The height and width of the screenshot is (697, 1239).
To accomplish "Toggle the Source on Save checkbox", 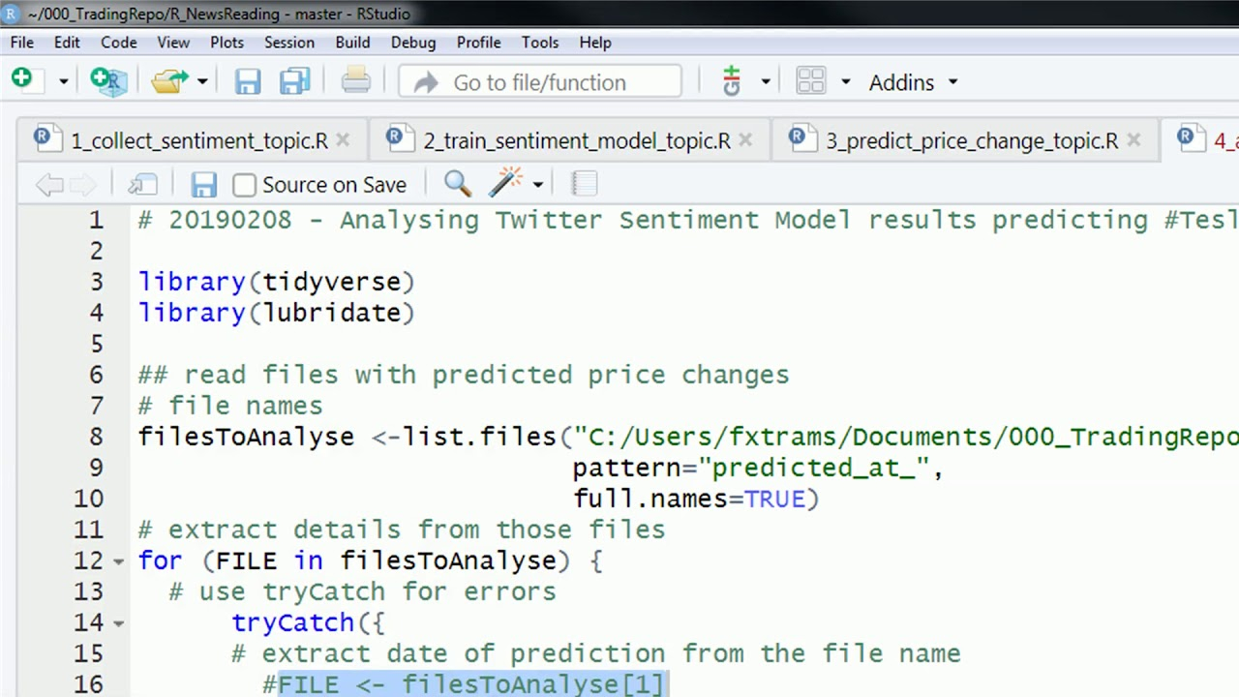I will click(244, 185).
